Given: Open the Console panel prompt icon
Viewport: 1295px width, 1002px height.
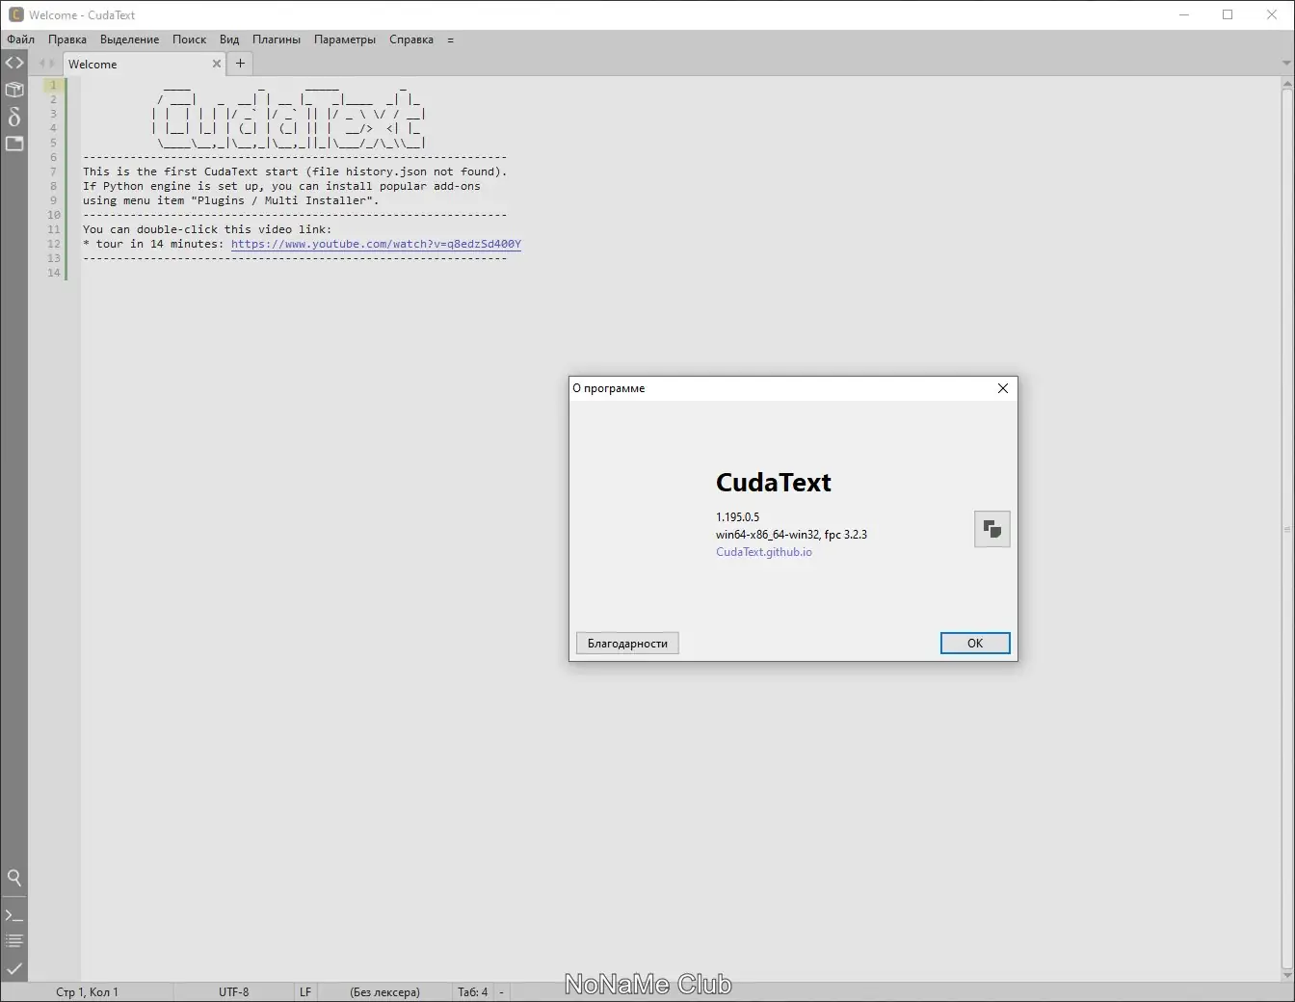Looking at the screenshot, I should pyautogui.click(x=14, y=915).
